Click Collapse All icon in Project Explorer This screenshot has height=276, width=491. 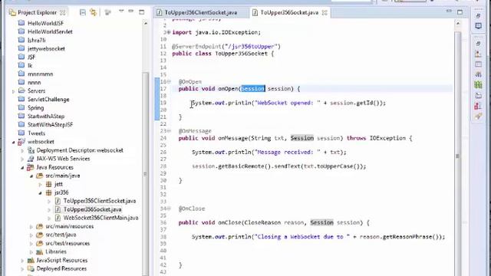pos(83,12)
